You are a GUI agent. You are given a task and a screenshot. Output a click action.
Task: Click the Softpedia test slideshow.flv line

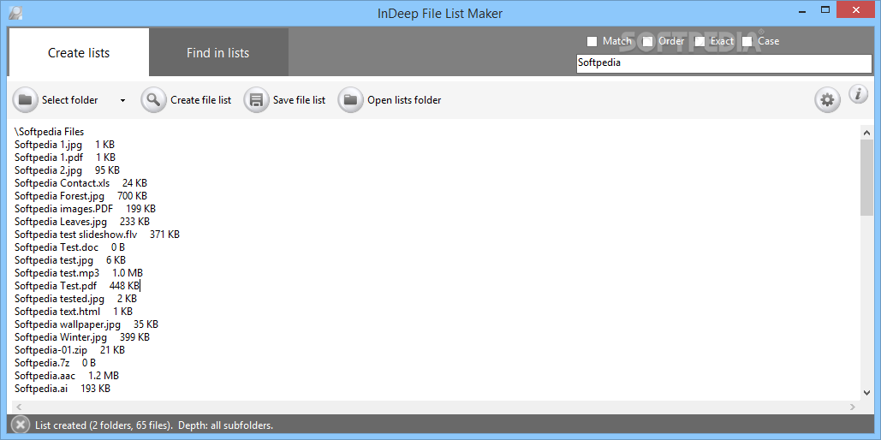pos(98,235)
